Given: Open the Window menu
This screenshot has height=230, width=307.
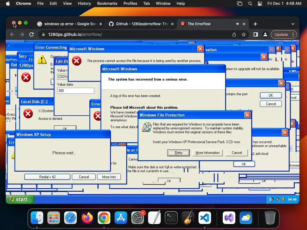Looking at the screenshot, I should [x=163, y=4].
